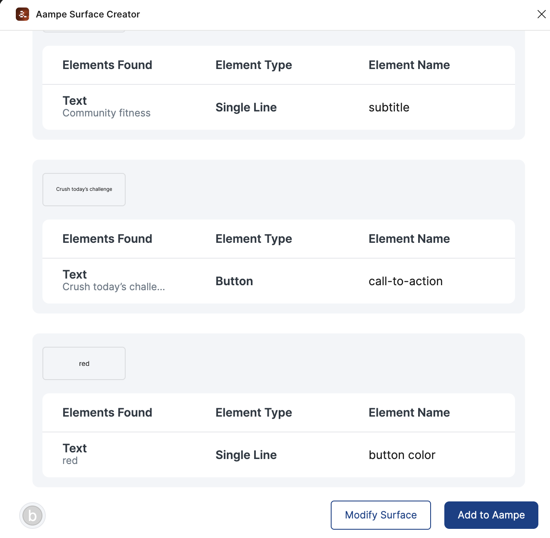Click Element Type header above the Button row
Screen dimensions: 550x538
pyautogui.click(x=254, y=239)
